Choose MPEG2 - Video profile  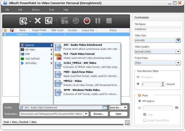tap(87, 83)
